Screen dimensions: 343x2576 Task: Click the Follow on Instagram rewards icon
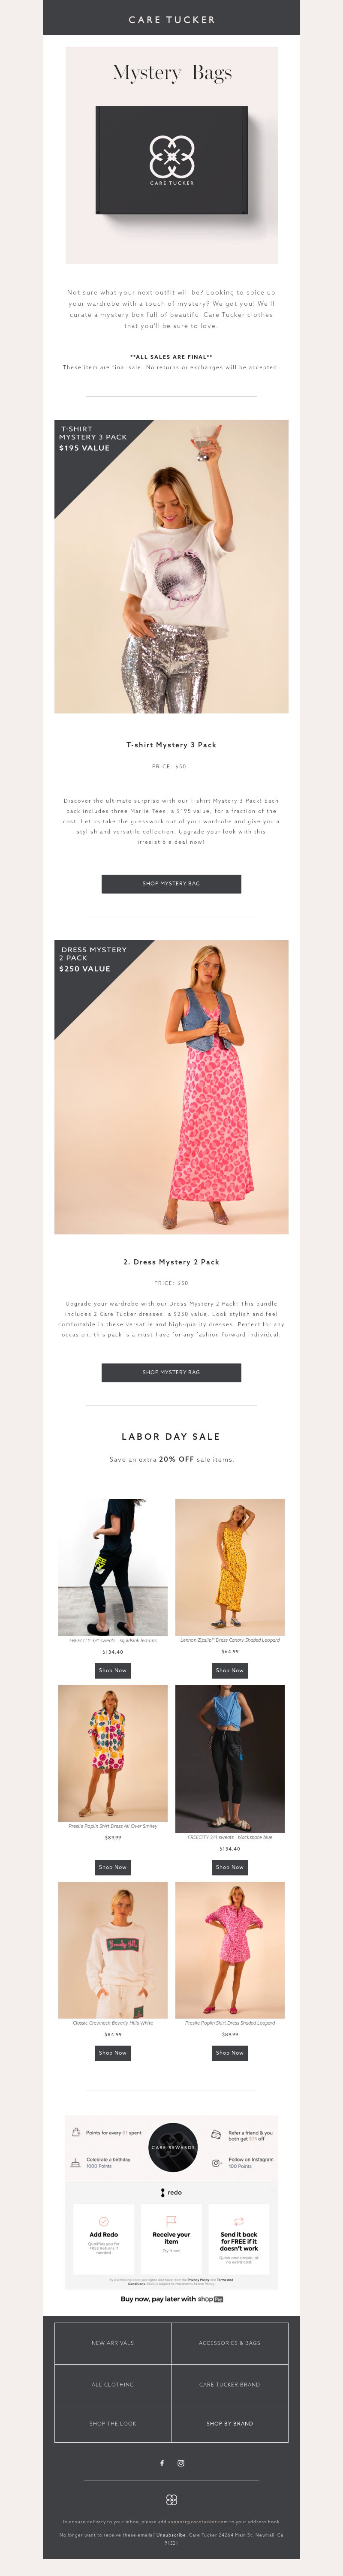click(217, 2162)
